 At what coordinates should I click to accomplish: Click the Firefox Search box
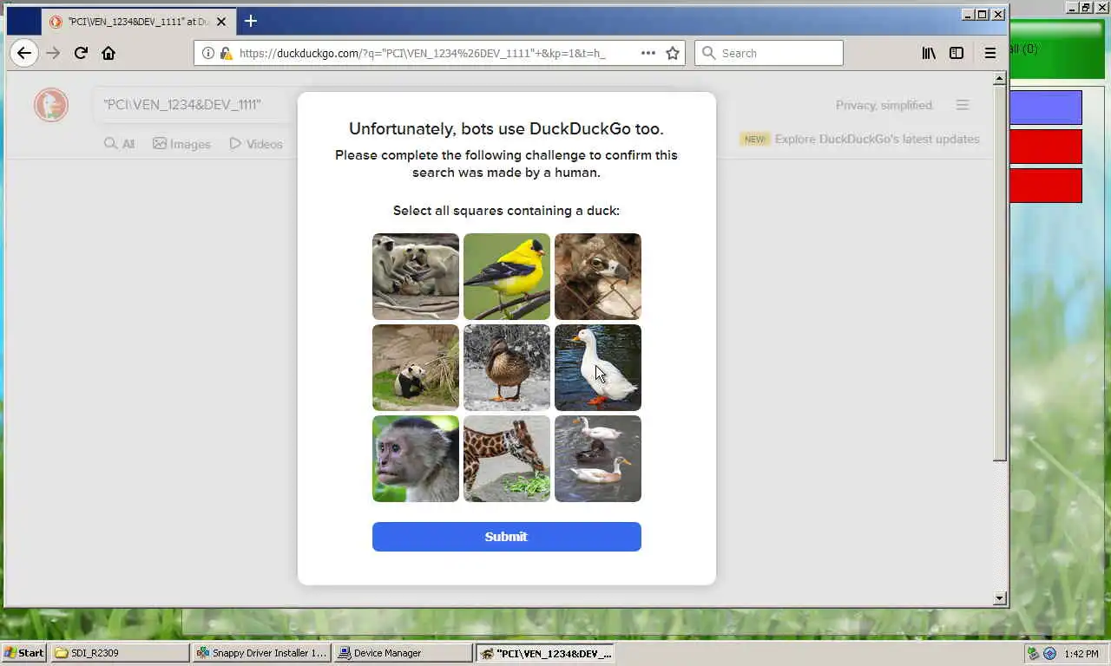pyautogui.click(x=769, y=53)
